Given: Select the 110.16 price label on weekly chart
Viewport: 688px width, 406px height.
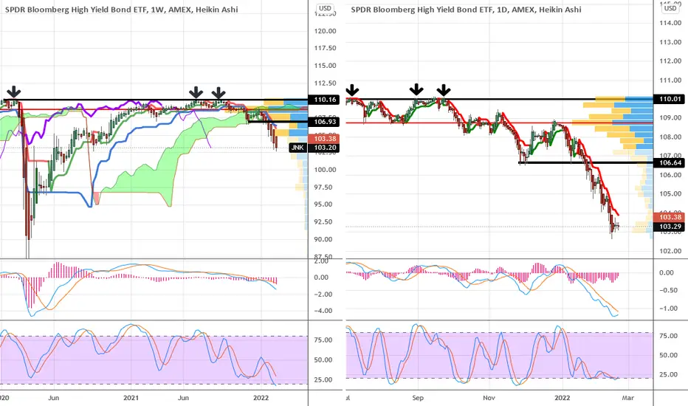Looking at the screenshot, I should pos(325,100).
